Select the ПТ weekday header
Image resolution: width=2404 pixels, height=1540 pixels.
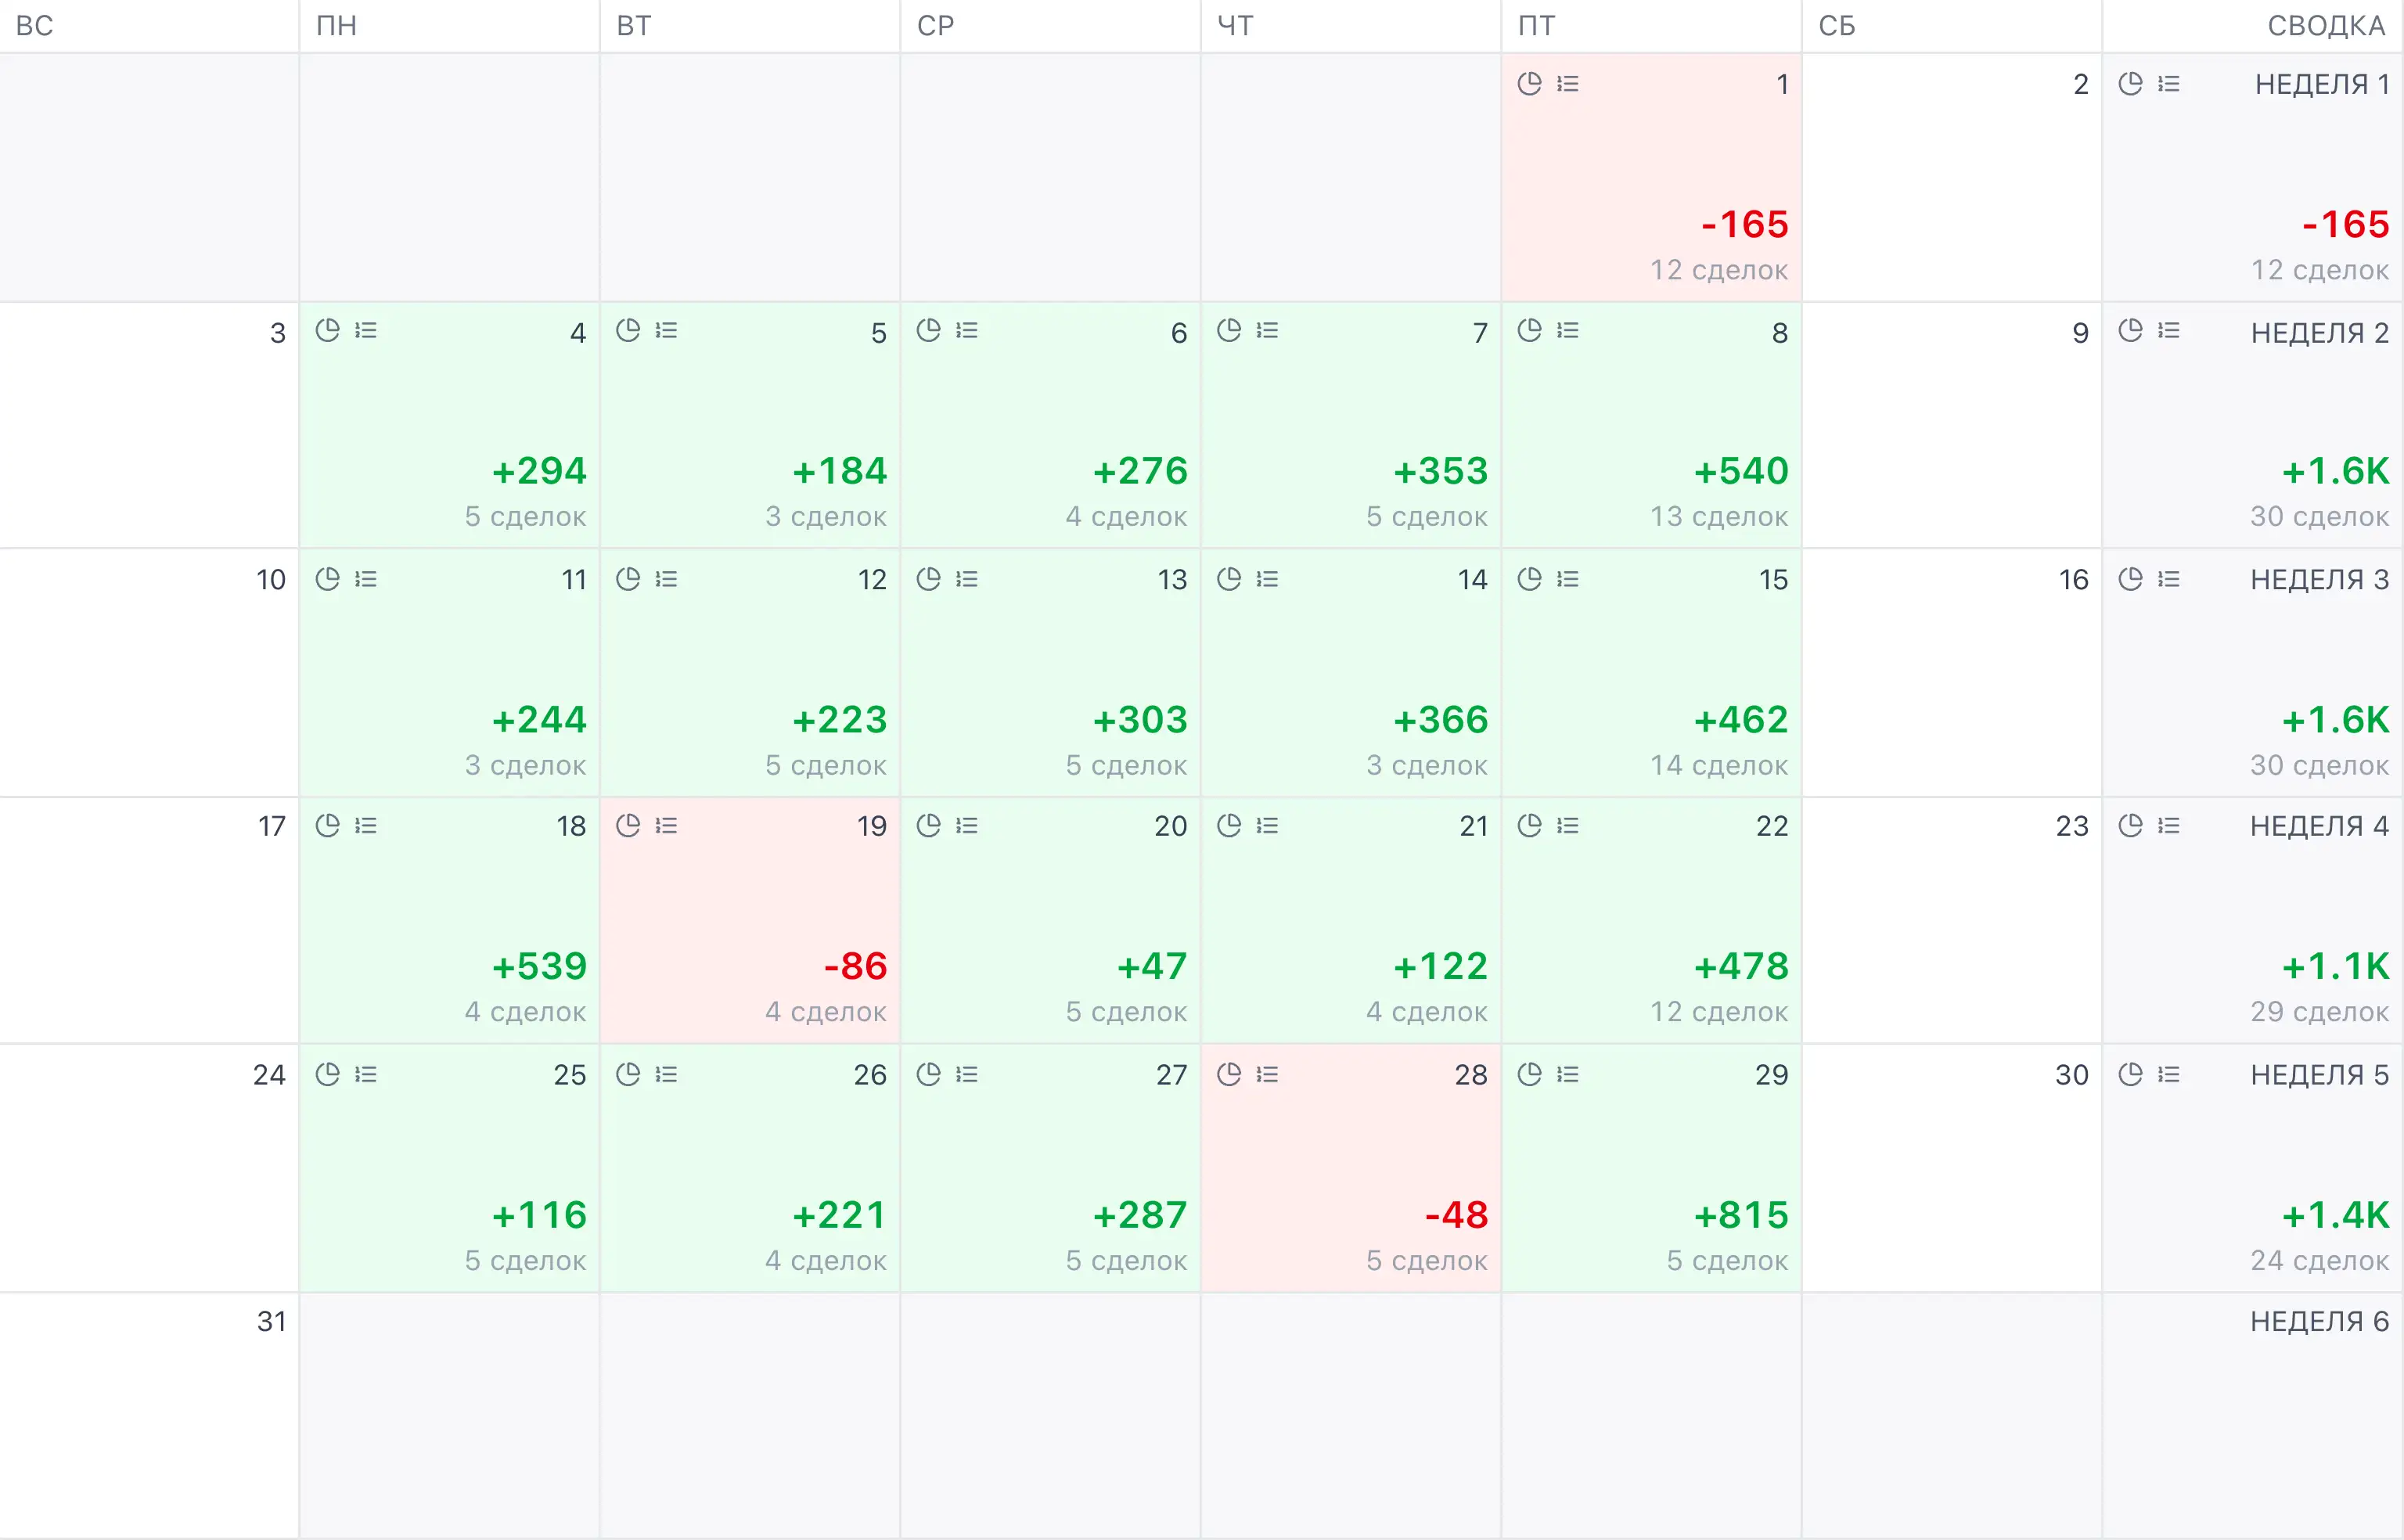[1536, 25]
